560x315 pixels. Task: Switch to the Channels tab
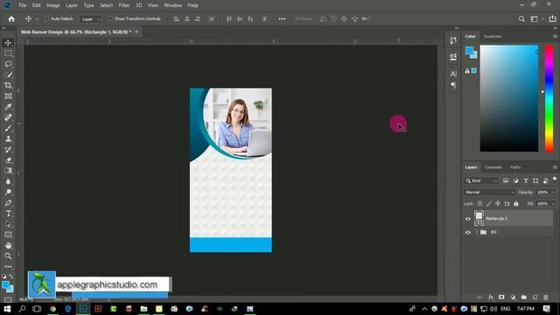tap(493, 167)
